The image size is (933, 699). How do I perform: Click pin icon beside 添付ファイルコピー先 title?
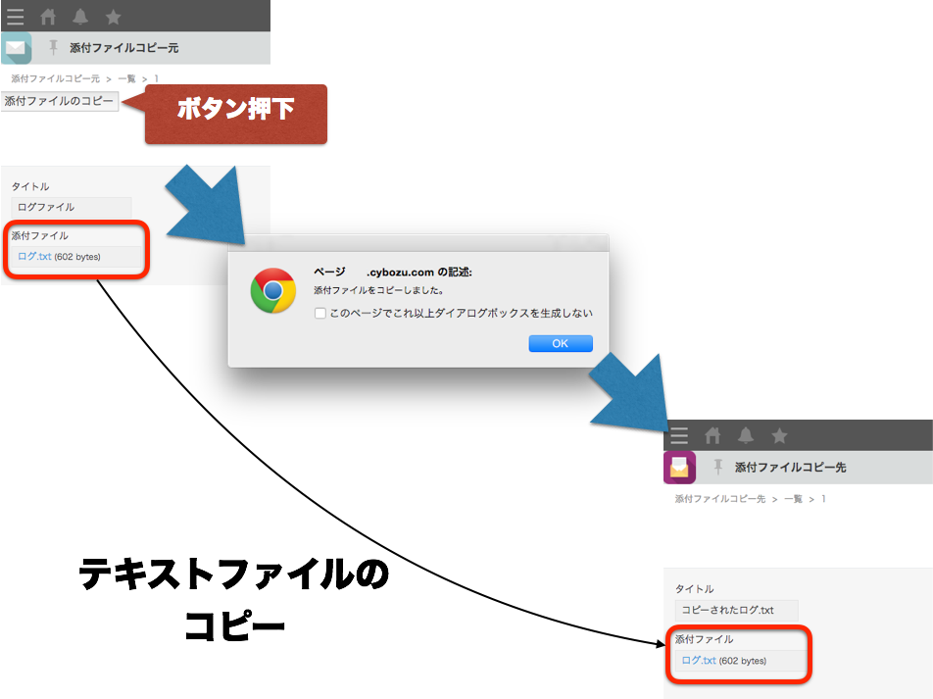pos(718,467)
